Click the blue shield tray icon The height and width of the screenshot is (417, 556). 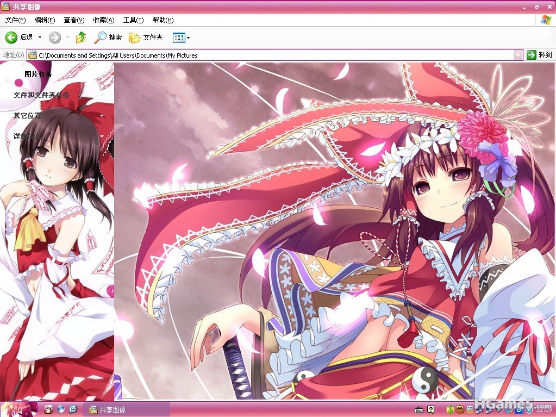click(529, 410)
